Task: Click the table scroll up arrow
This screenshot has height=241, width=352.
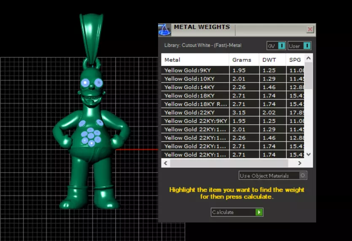Action: coord(309,58)
